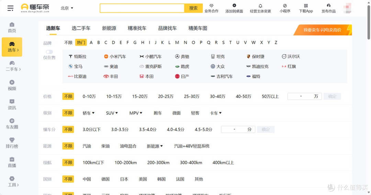The height and width of the screenshot is (195, 371).
Task: Open 工具 in the sidebar
Action: (x=13, y=182)
